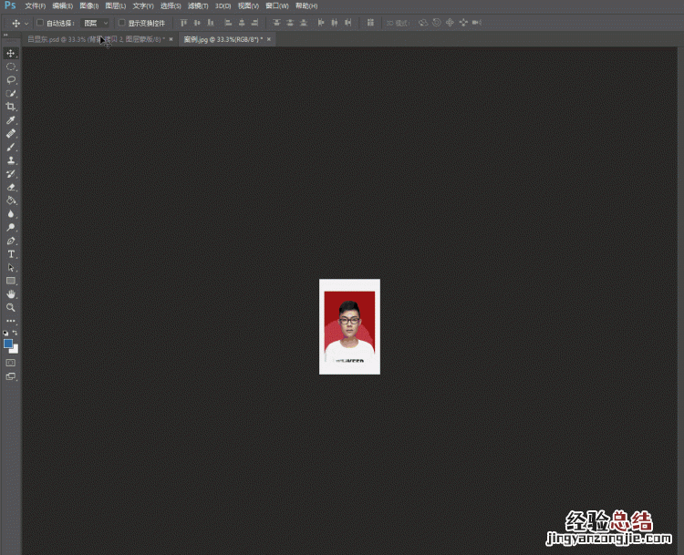684x555 pixels.
Task: Open the 编辑(E) menu
Action: 62,6
